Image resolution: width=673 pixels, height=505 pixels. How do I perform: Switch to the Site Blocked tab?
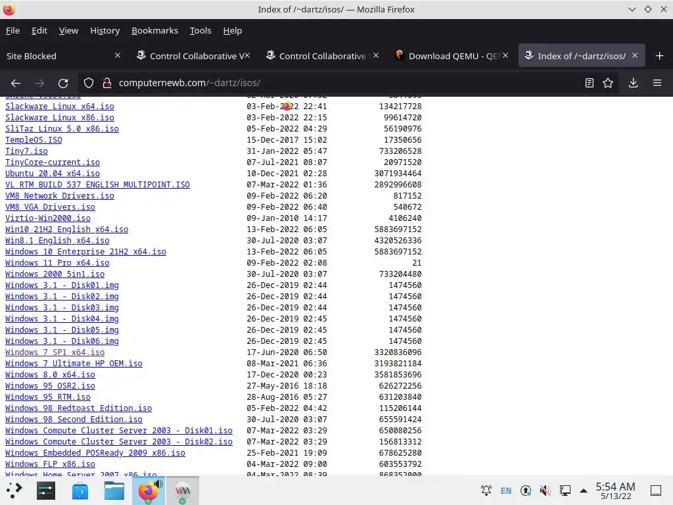click(x=64, y=55)
